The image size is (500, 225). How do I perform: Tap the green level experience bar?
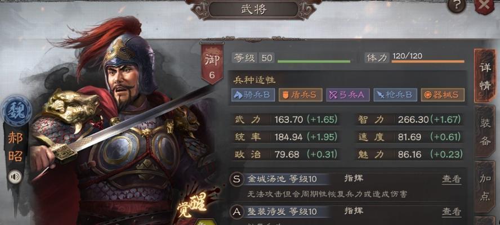click(x=314, y=61)
